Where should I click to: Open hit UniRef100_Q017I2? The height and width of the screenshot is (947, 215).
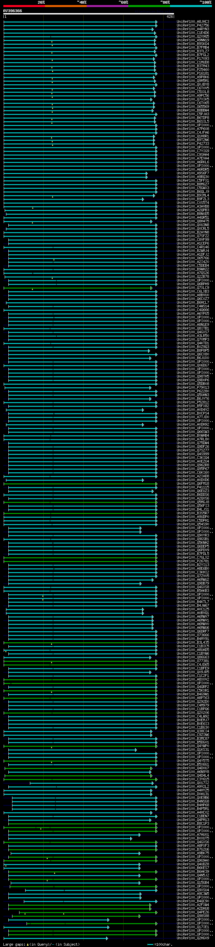coord(193,783)
